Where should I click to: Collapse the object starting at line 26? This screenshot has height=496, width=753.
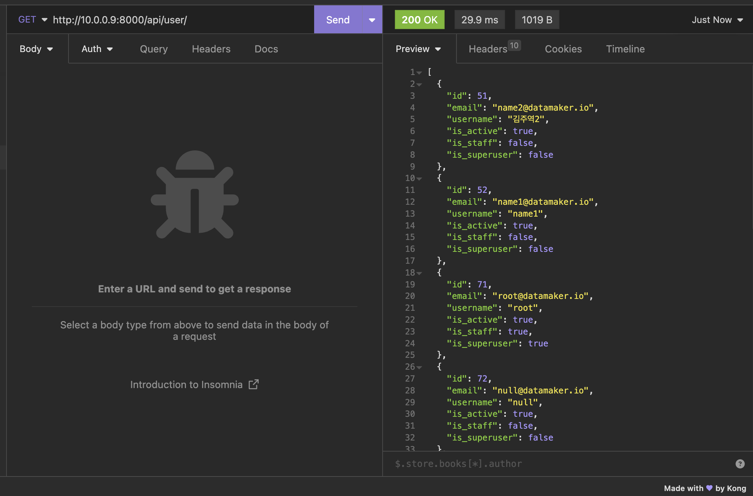point(419,367)
